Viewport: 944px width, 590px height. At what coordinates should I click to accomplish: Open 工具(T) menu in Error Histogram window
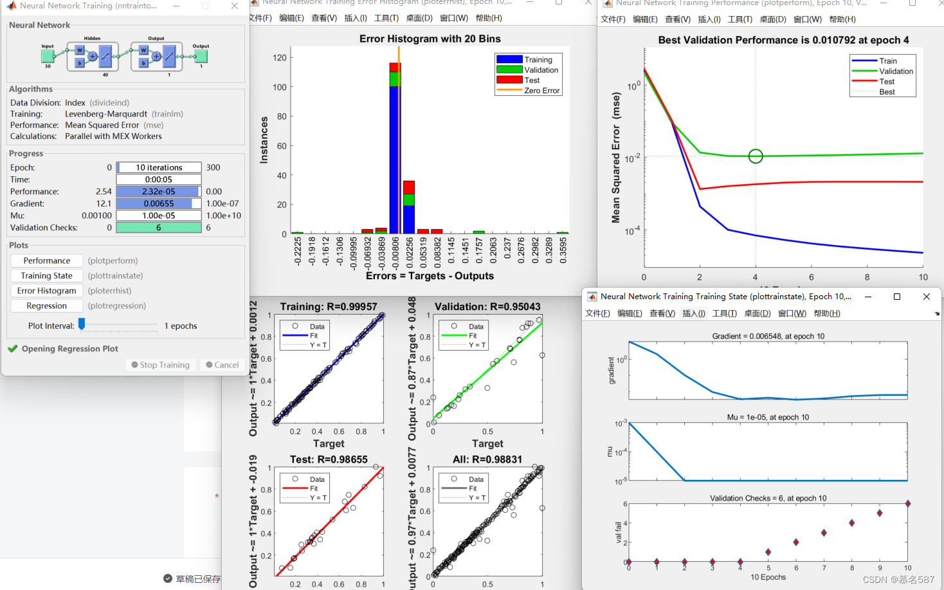coord(386,18)
